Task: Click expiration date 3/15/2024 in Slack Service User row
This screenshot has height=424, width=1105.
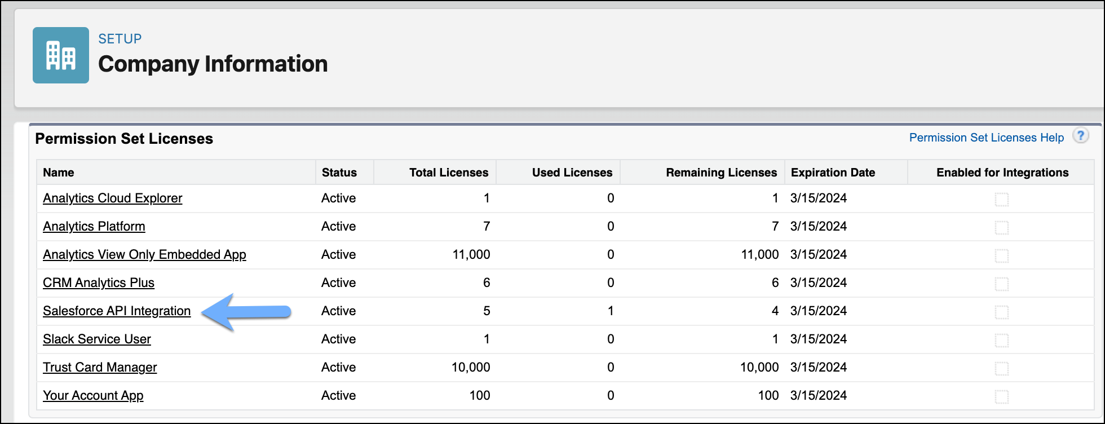Action: [x=819, y=339]
